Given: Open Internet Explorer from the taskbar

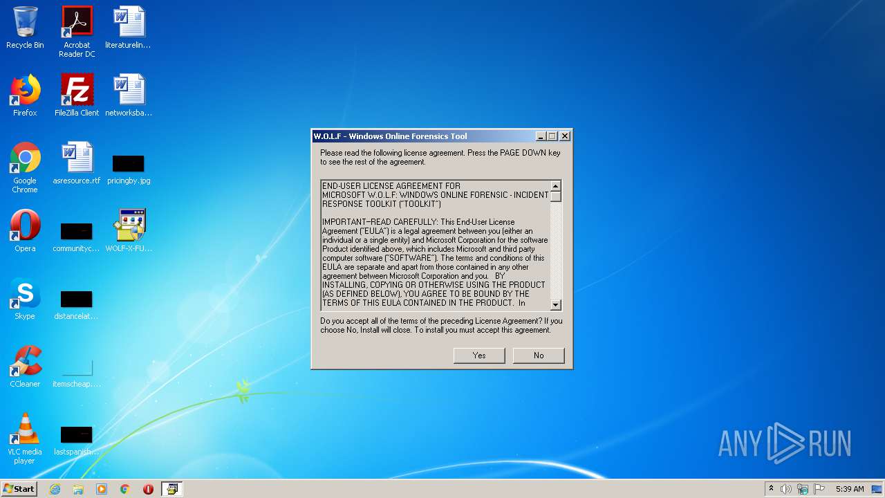Looking at the screenshot, I should pyautogui.click(x=55, y=489).
